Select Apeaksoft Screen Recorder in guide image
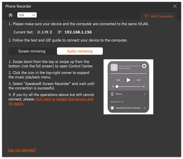 coord(128,108)
